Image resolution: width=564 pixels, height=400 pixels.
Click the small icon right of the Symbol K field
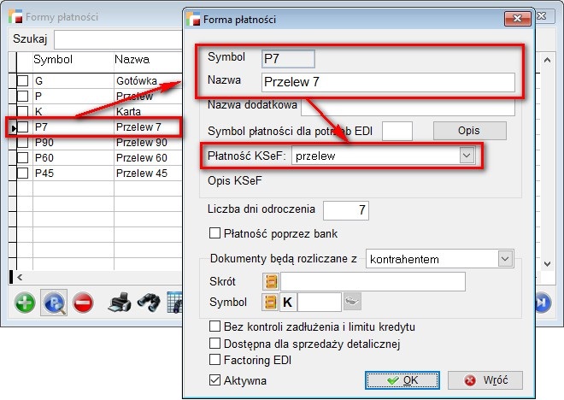point(352,302)
